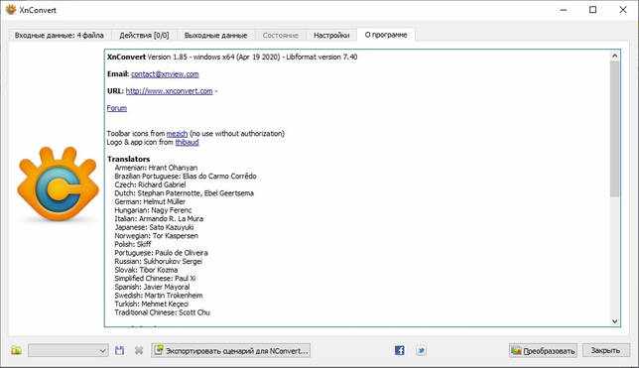Click Brazilian Portuguese translator entry
Viewport: 639px width, 368px height.
[x=186, y=176]
